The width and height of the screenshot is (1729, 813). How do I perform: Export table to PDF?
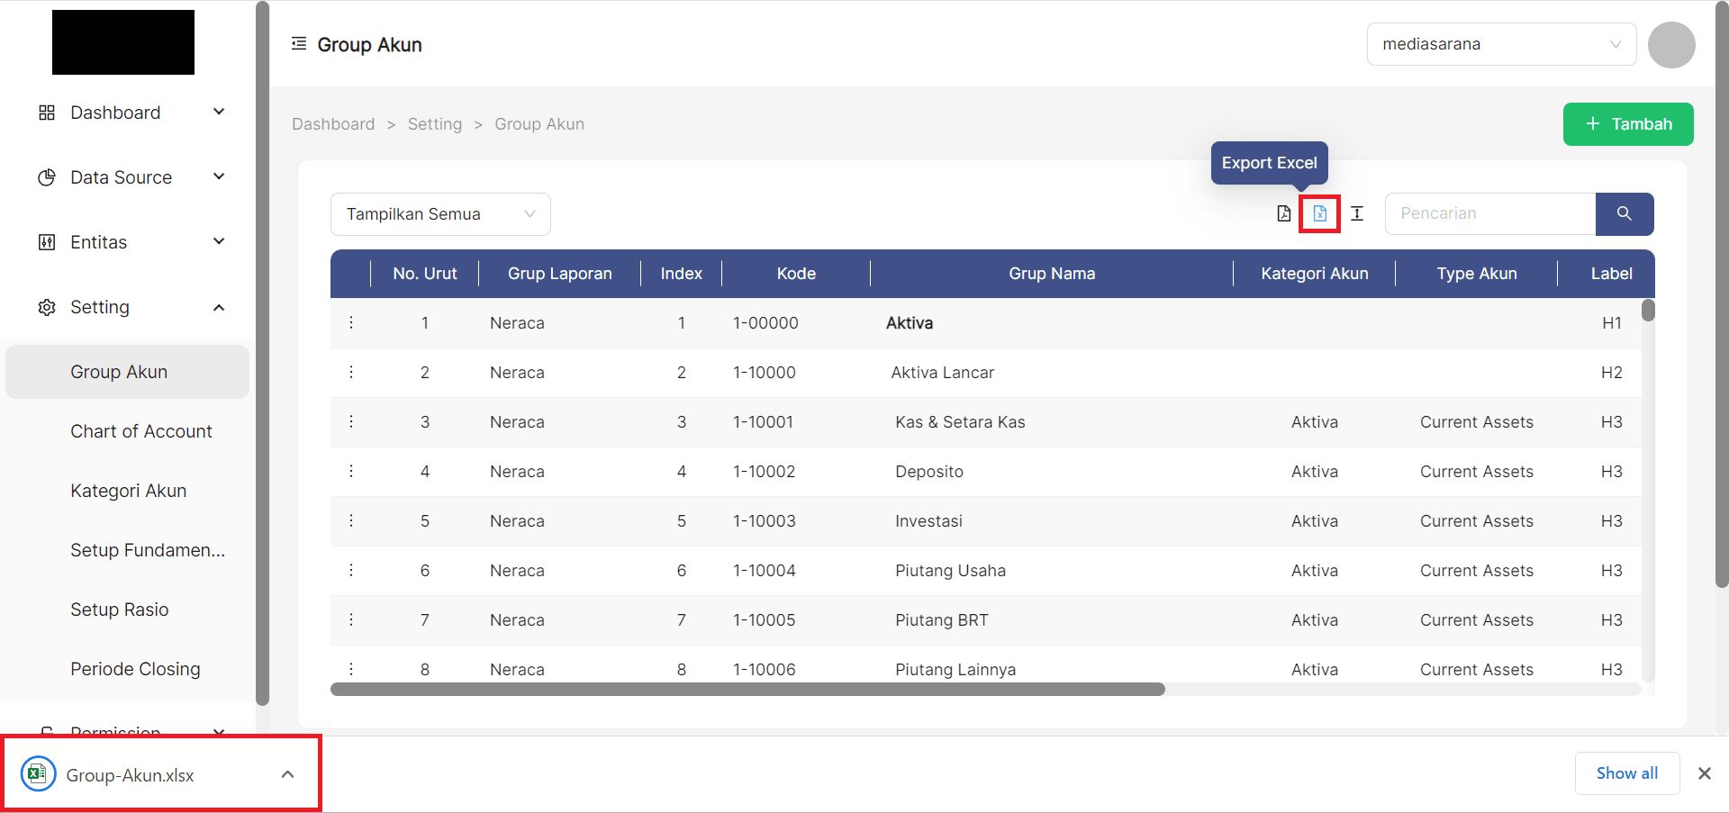pos(1283,213)
